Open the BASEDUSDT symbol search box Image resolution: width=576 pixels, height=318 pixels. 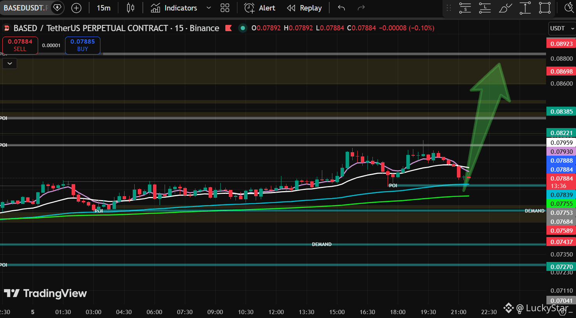(26, 8)
